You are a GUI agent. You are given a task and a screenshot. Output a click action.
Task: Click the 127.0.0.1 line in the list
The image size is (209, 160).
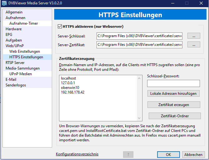[68, 83]
